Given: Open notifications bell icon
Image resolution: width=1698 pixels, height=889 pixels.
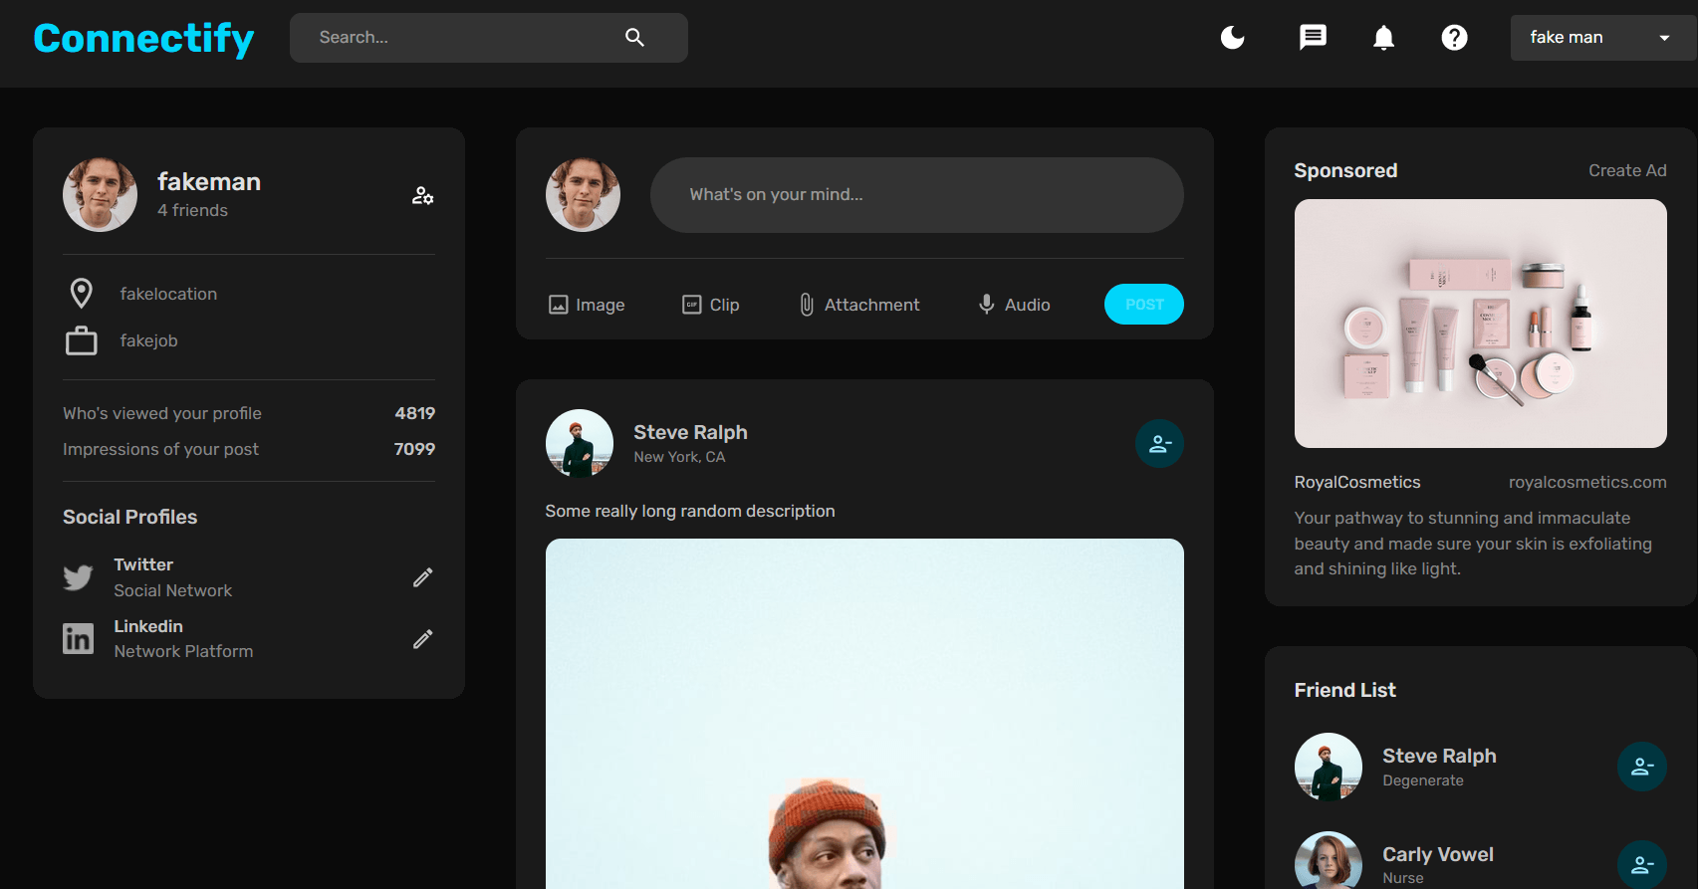Looking at the screenshot, I should point(1383,38).
